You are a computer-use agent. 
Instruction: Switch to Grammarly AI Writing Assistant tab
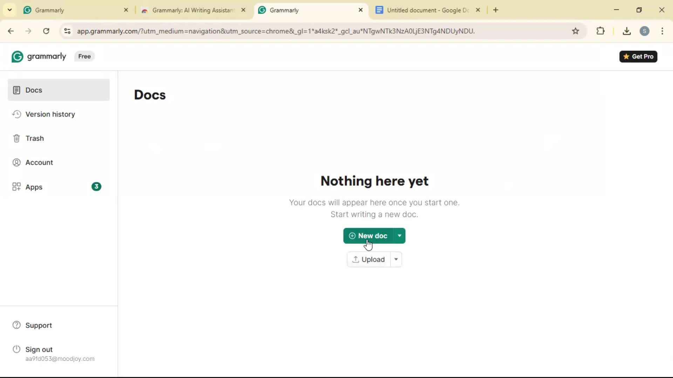click(192, 10)
